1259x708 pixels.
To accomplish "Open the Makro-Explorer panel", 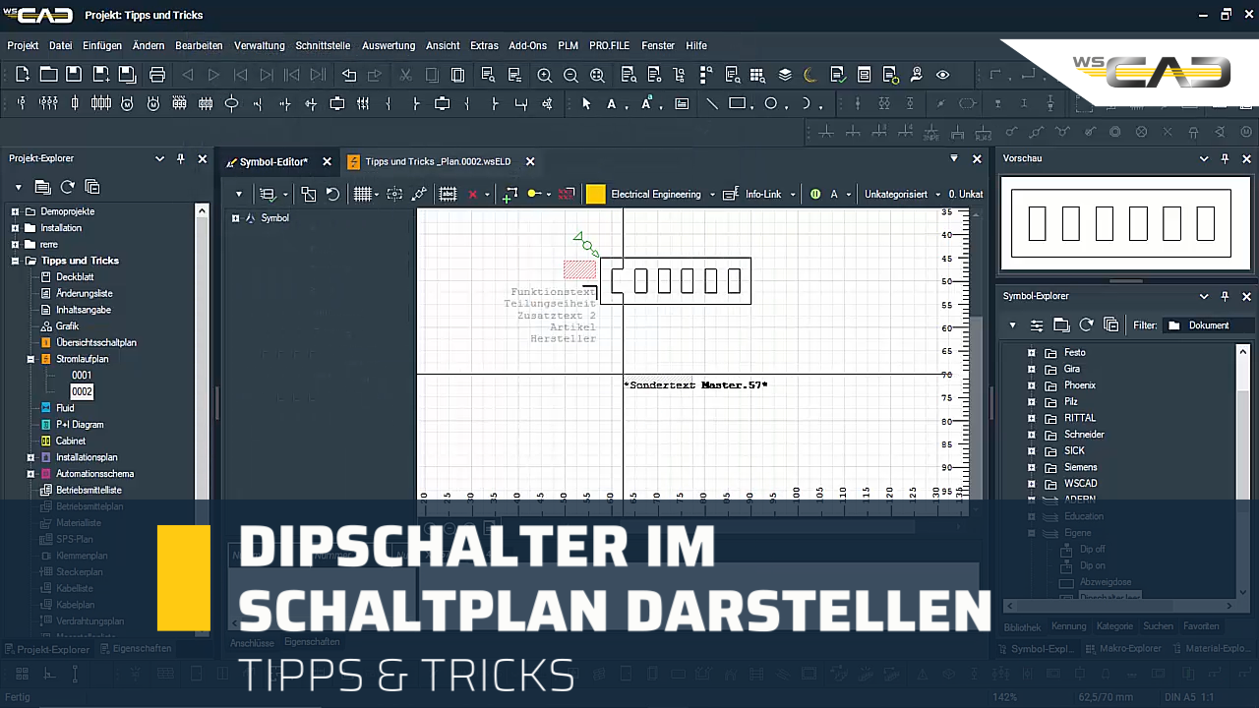I will pyautogui.click(x=1130, y=648).
